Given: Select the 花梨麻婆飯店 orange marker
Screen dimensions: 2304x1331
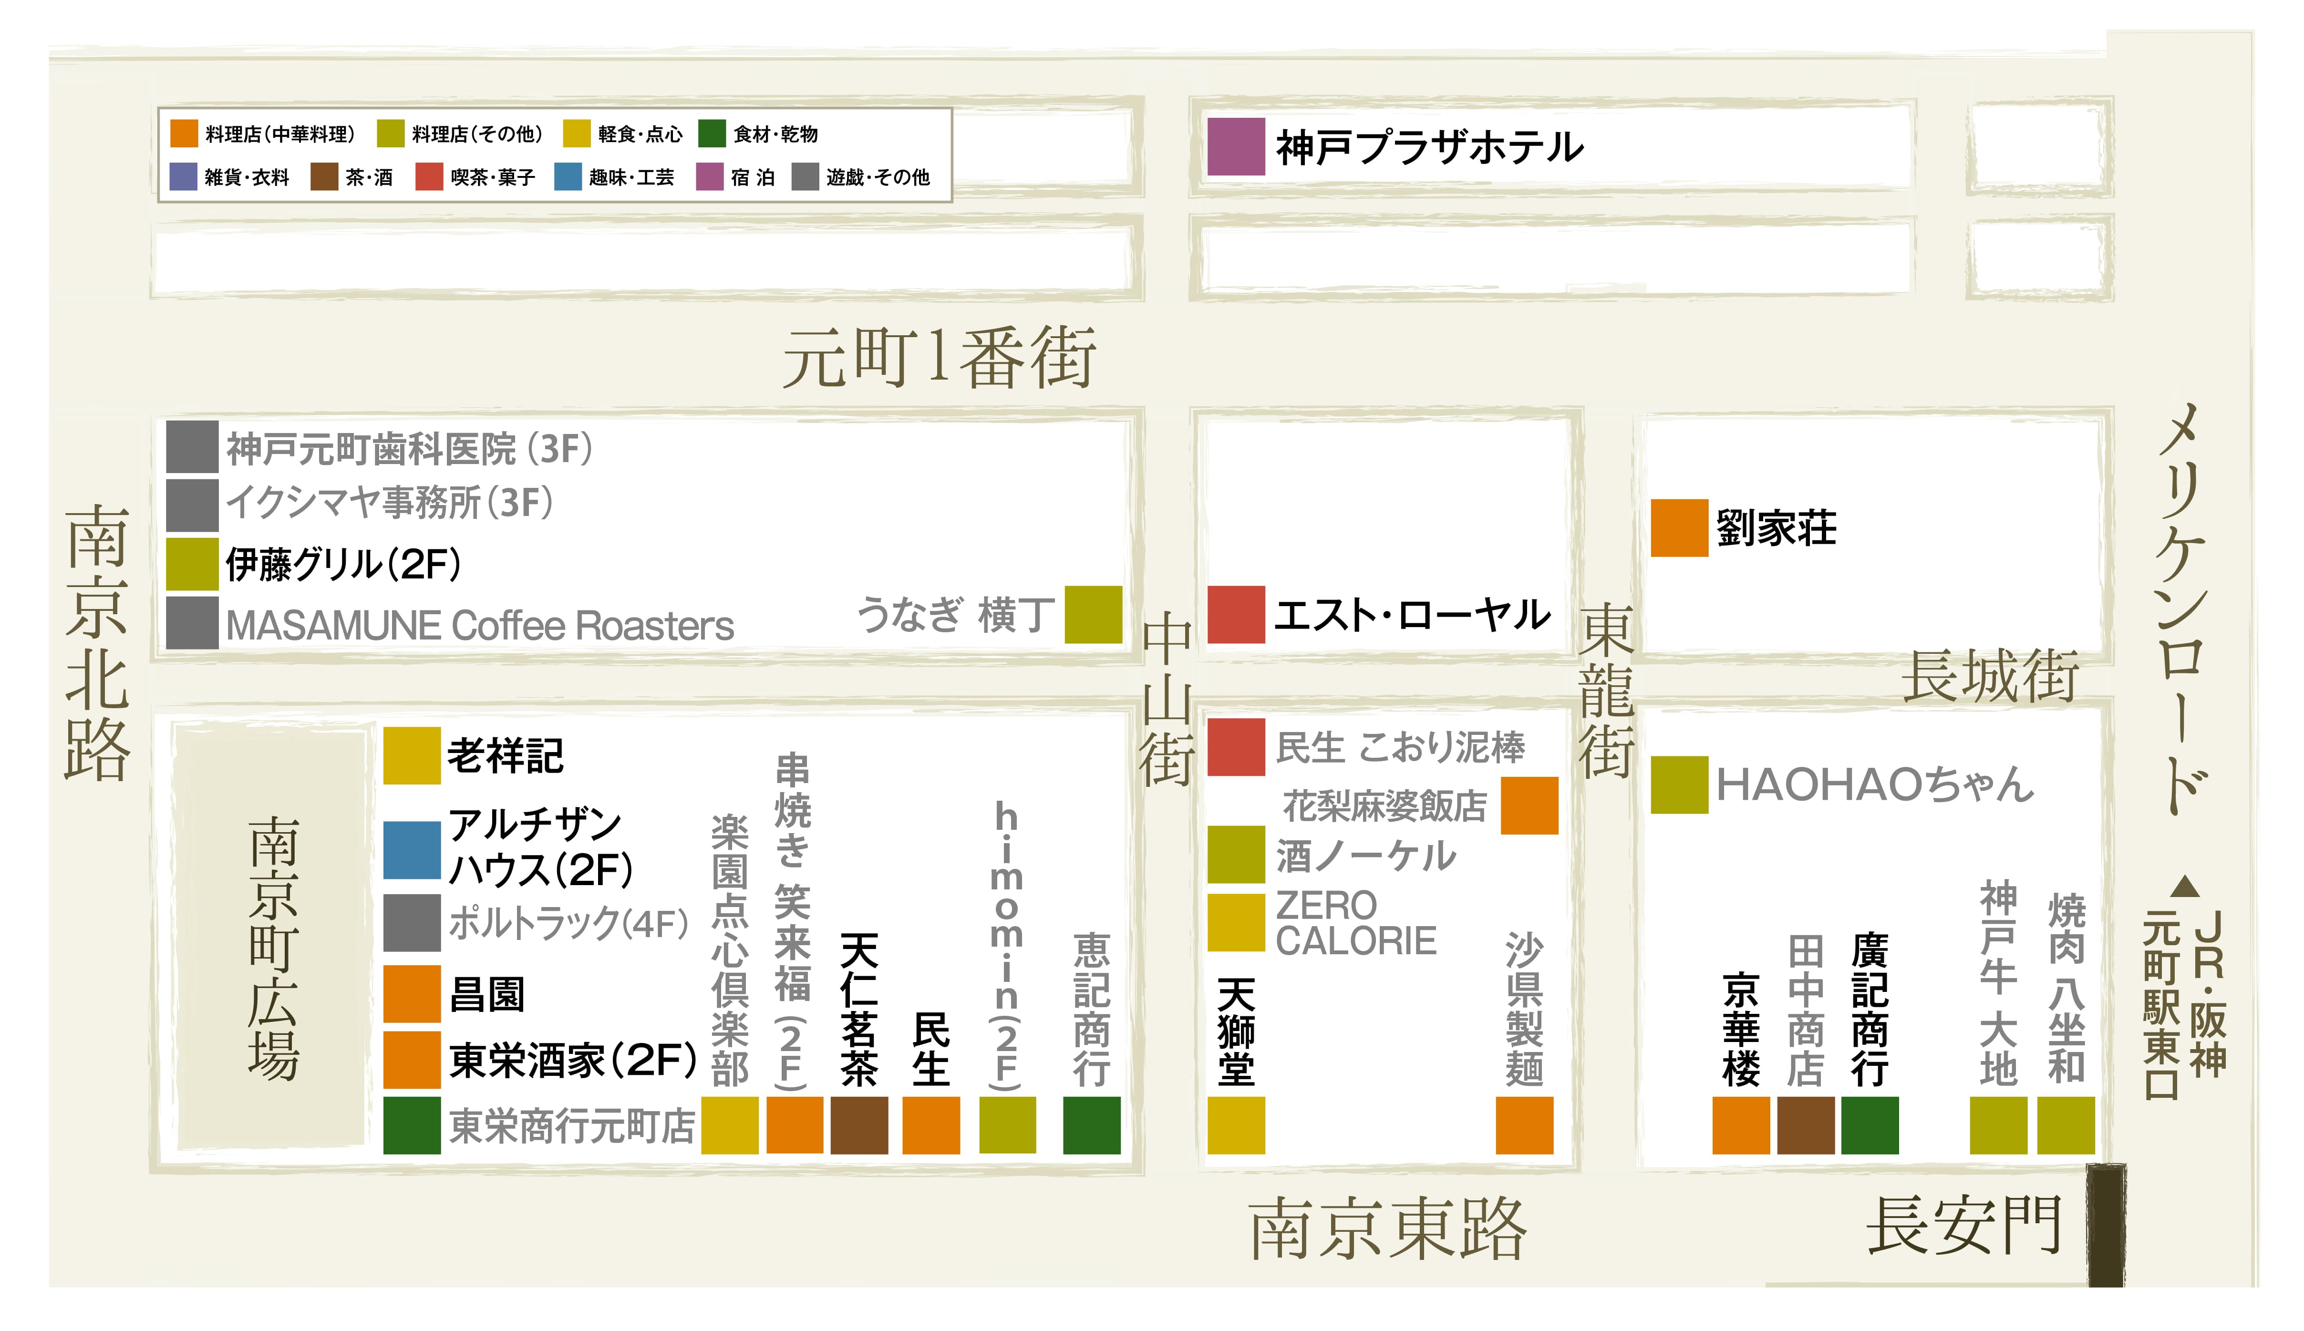Looking at the screenshot, I should pyautogui.click(x=1529, y=805).
